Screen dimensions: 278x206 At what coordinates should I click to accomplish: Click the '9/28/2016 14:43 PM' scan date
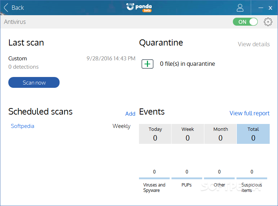coord(111,59)
